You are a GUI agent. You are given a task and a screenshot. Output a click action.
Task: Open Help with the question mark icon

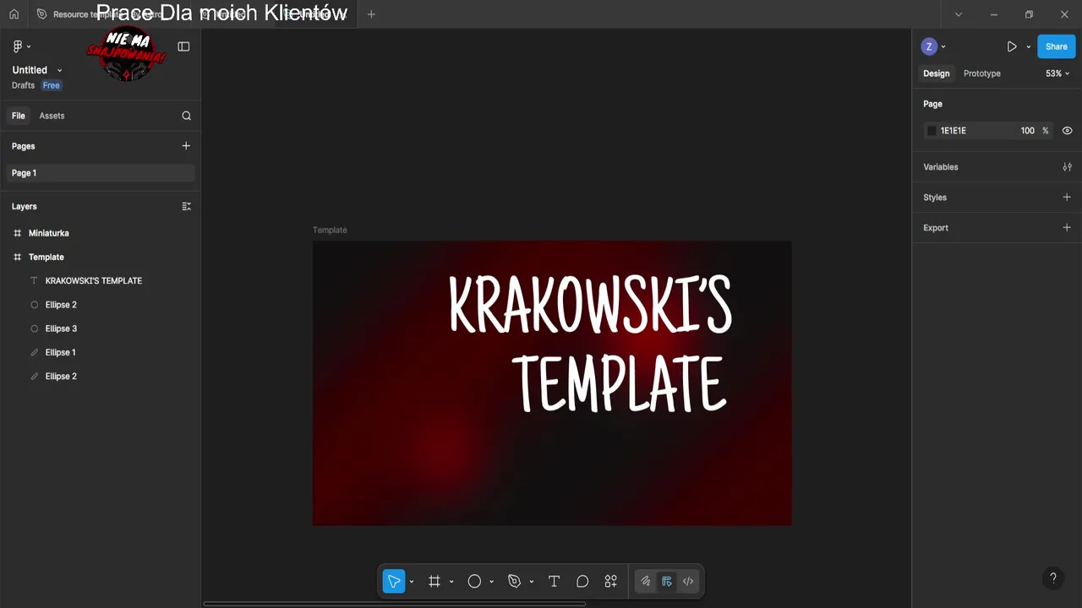coord(1052,578)
